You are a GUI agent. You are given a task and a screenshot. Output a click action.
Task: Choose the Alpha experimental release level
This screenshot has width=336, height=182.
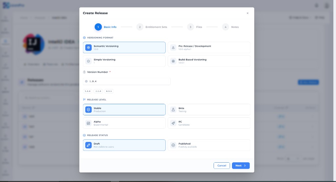[124, 123]
